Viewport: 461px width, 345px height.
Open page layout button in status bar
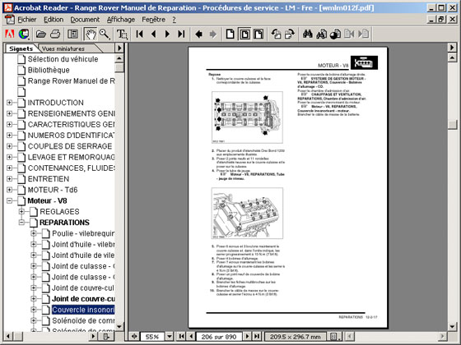coord(334,336)
